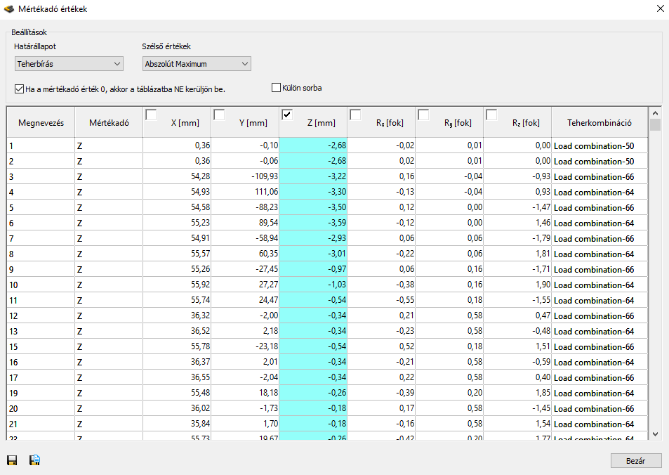Viewport: 669px width, 475px height.
Task: Click the Mértékadó column header
Action: pyautogui.click(x=109, y=122)
